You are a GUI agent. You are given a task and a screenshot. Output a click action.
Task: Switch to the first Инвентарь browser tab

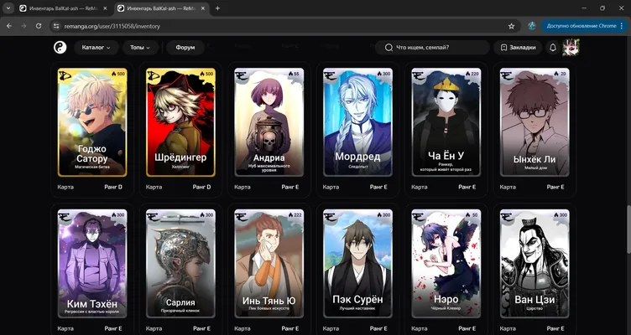(x=65, y=8)
